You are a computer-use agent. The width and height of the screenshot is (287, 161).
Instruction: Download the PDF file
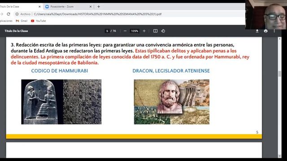tap(257, 31)
